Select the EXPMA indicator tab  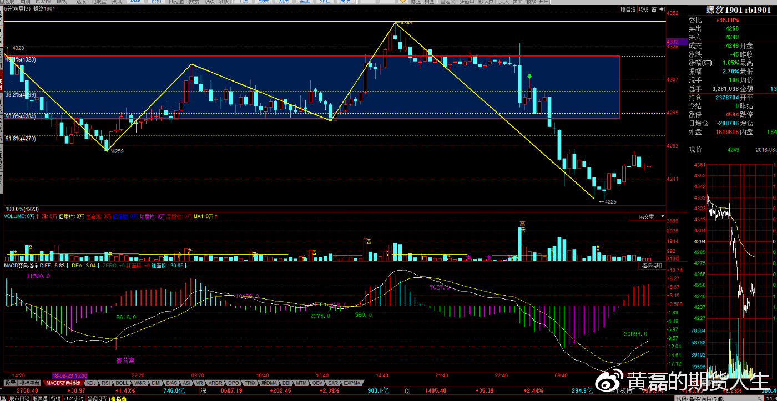point(351,383)
